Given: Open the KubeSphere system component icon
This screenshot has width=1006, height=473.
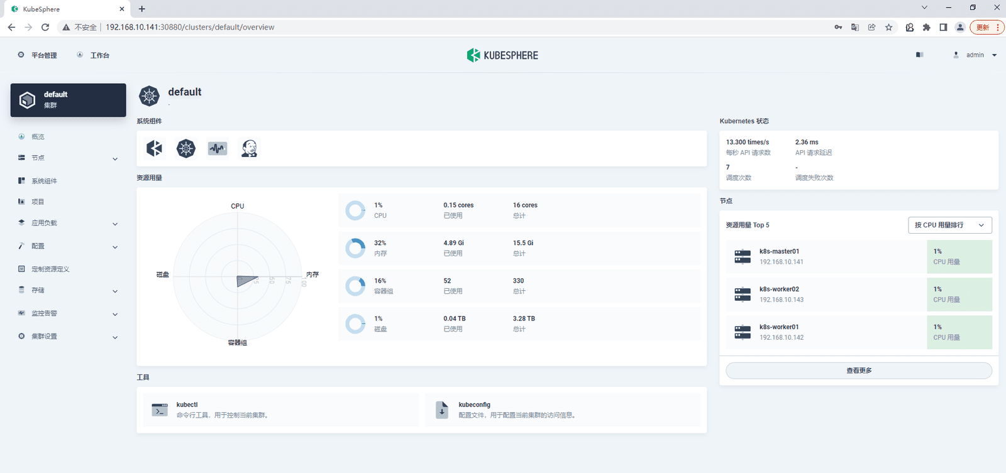Looking at the screenshot, I should coord(155,148).
